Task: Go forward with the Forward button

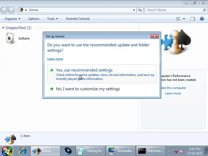Action: tap(11, 10)
